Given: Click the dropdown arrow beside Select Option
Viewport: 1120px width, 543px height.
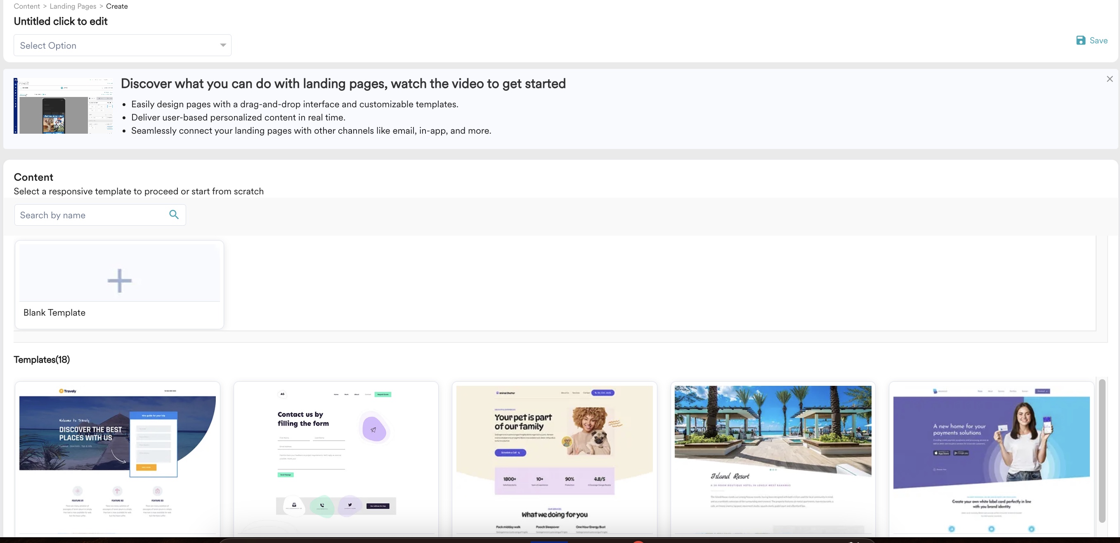Looking at the screenshot, I should tap(223, 45).
